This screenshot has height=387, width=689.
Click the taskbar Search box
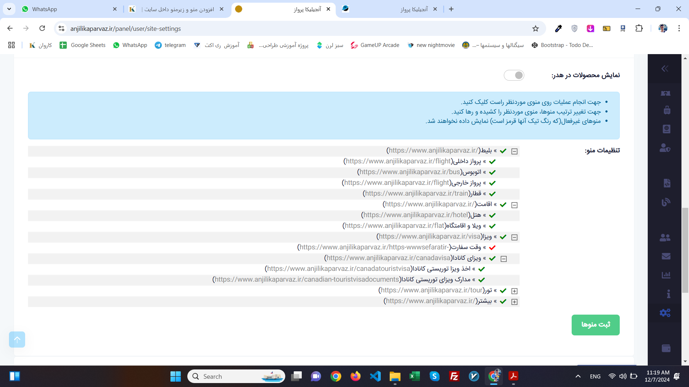coord(236,376)
